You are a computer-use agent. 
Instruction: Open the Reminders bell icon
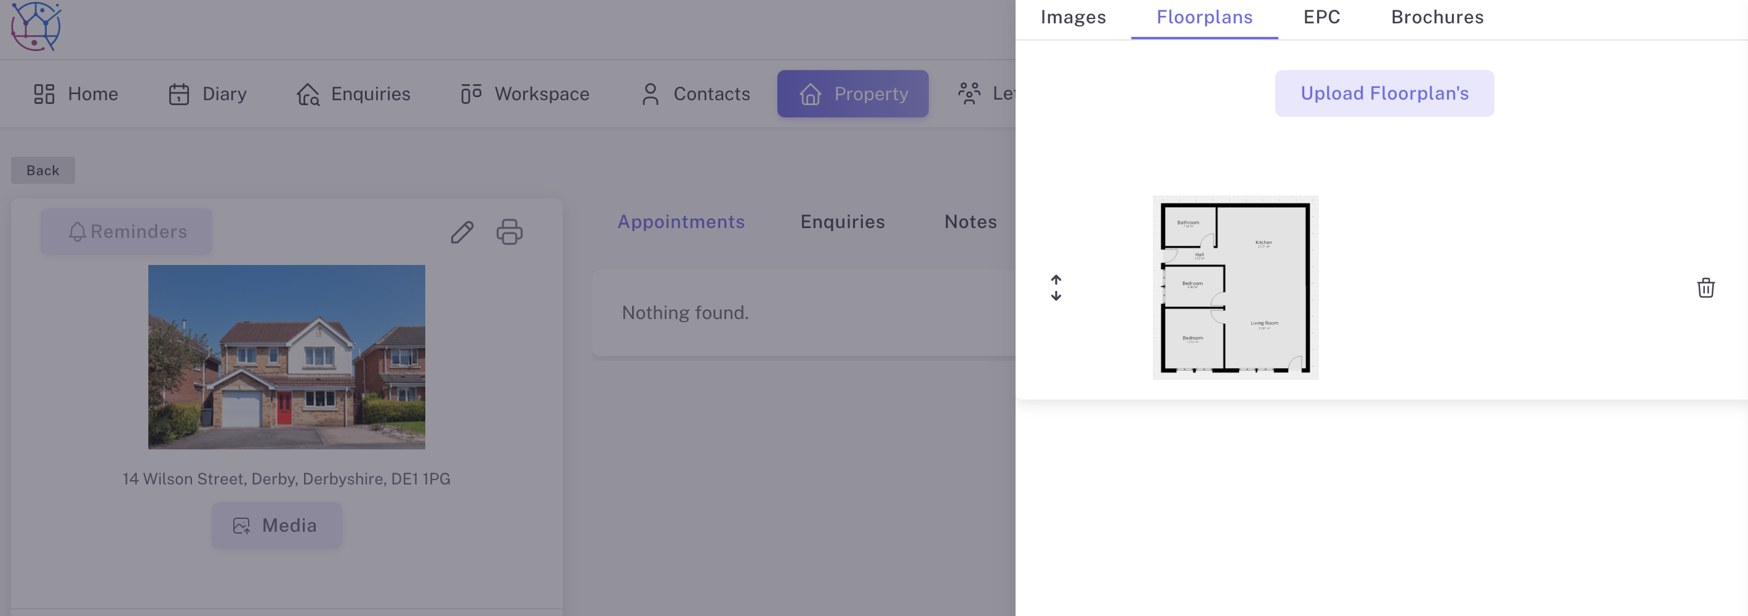coord(78,231)
